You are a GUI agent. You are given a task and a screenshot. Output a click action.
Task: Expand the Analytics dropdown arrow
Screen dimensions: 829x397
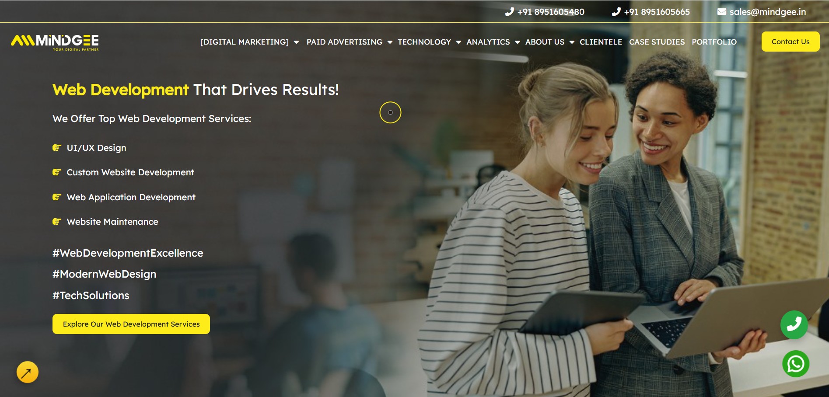pos(518,42)
